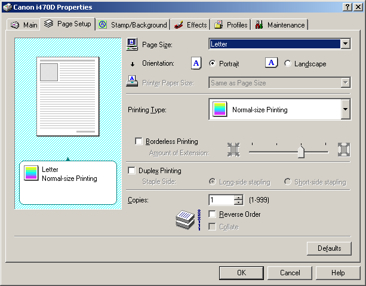
Task: Click the stacked copies pages icon
Action: (x=186, y=220)
